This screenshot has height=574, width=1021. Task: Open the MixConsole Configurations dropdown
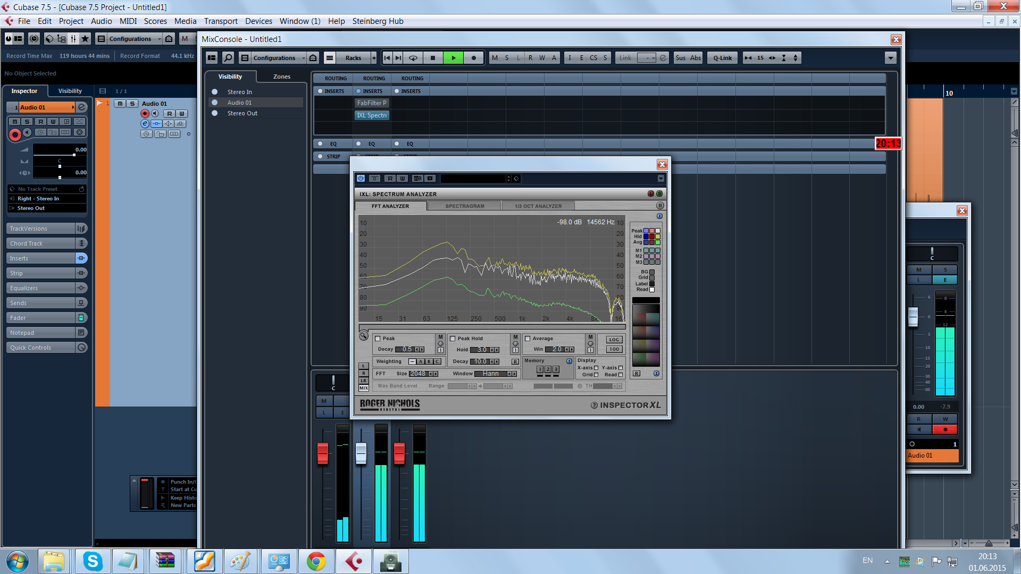274,58
